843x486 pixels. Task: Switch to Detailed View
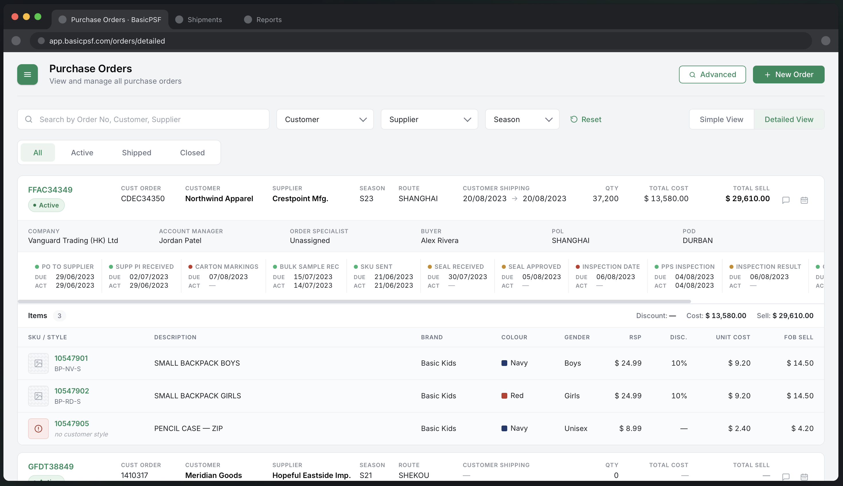789,119
